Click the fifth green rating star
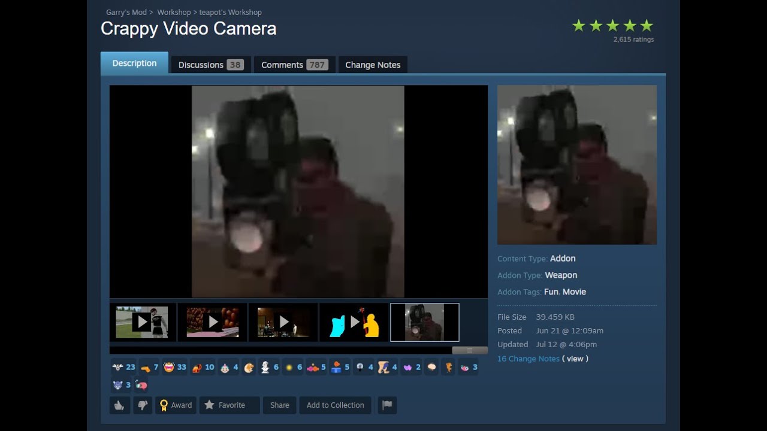Viewport: 767px width, 431px height. [x=646, y=26]
